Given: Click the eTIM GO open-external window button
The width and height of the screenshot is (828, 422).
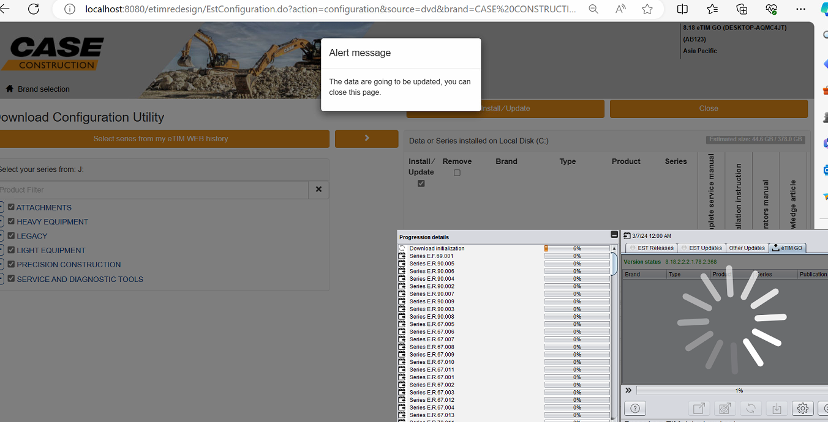Looking at the screenshot, I should tap(698, 409).
